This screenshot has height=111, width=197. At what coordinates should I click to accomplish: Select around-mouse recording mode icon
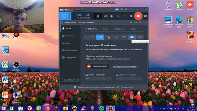(x=116, y=37)
